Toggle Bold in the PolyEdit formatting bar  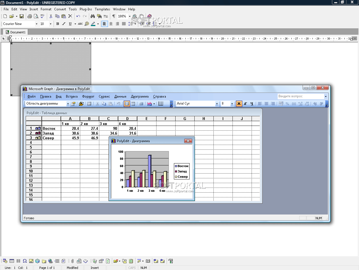click(x=57, y=24)
